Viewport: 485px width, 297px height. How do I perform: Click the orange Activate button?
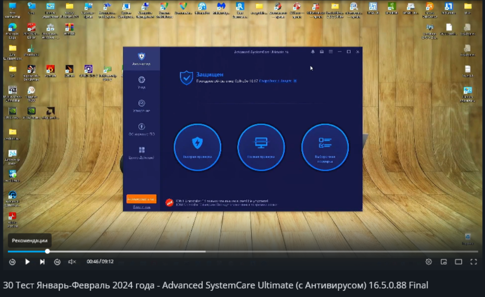[x=141, y=199]
